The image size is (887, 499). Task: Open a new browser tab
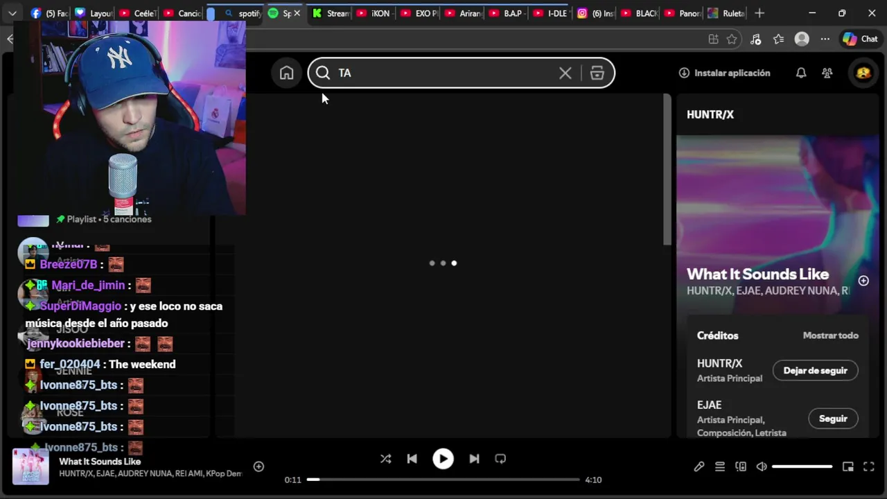759,13
